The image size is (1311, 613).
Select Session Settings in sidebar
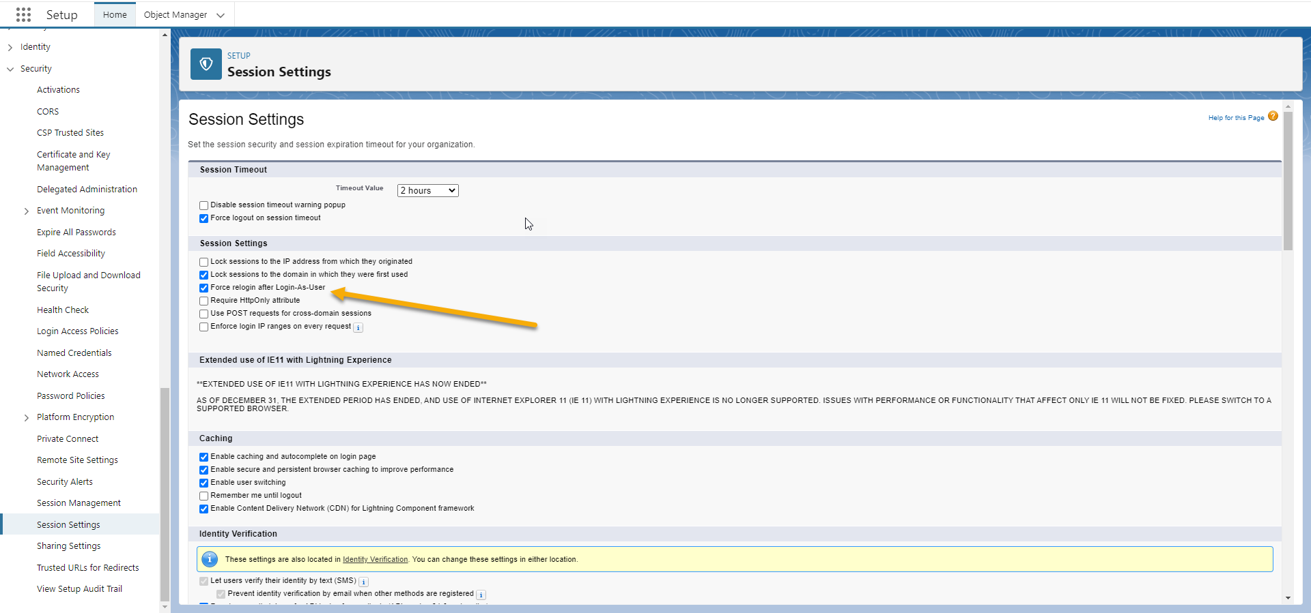coord(68,525)
